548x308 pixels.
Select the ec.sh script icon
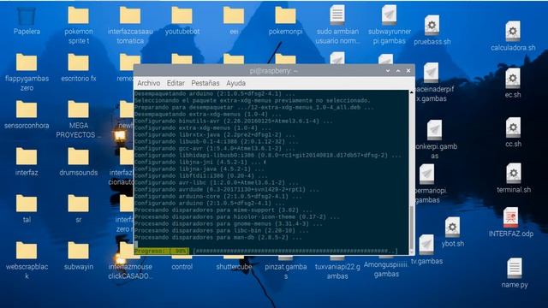513,78
